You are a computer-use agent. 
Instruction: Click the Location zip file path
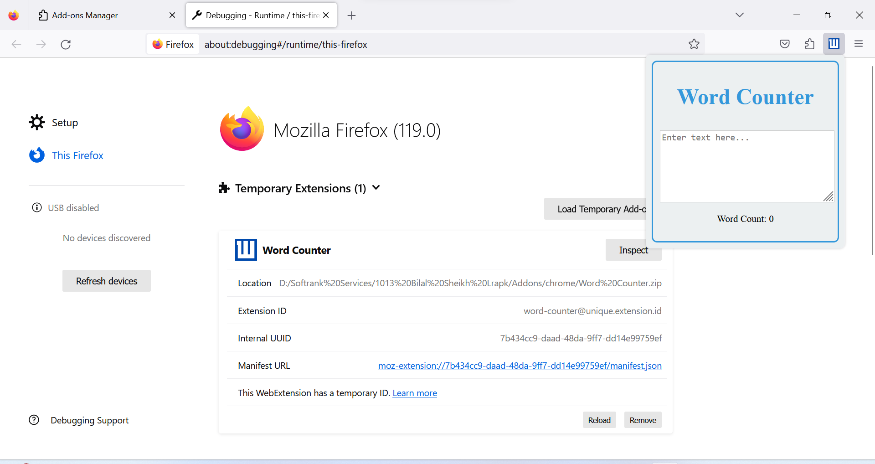click(x=470, y=283)
